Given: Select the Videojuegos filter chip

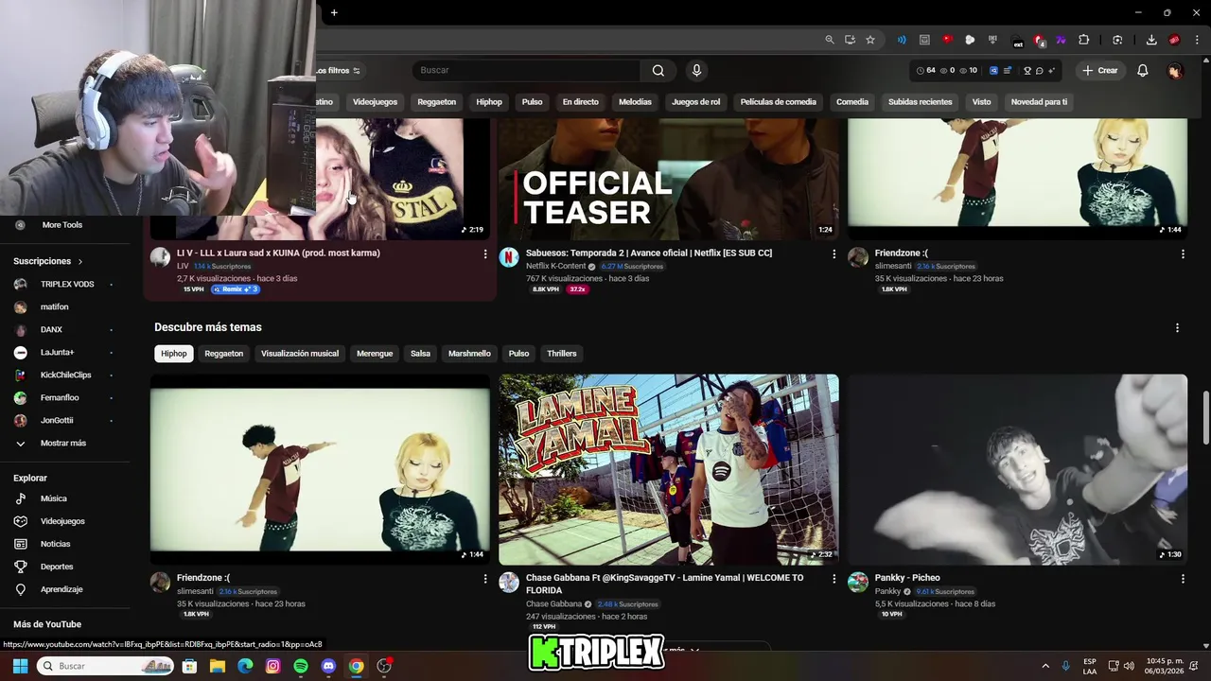Looking at the screenshot, I should tap(375, 101).
